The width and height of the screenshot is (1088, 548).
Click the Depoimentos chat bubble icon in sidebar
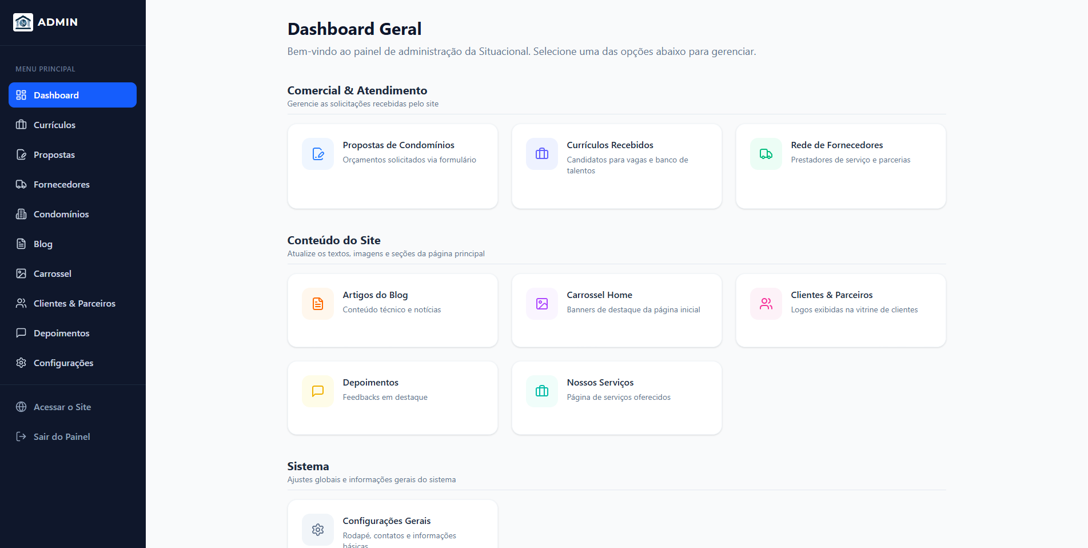[21, 333]
